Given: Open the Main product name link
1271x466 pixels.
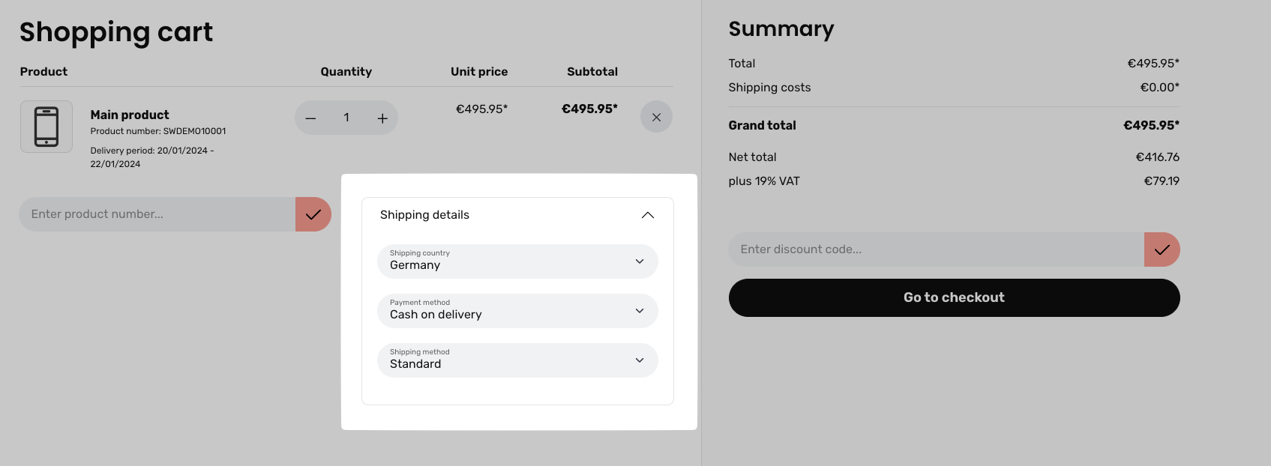Looking at the screenshot, I should pyautogui.click(x=130, y=115).
